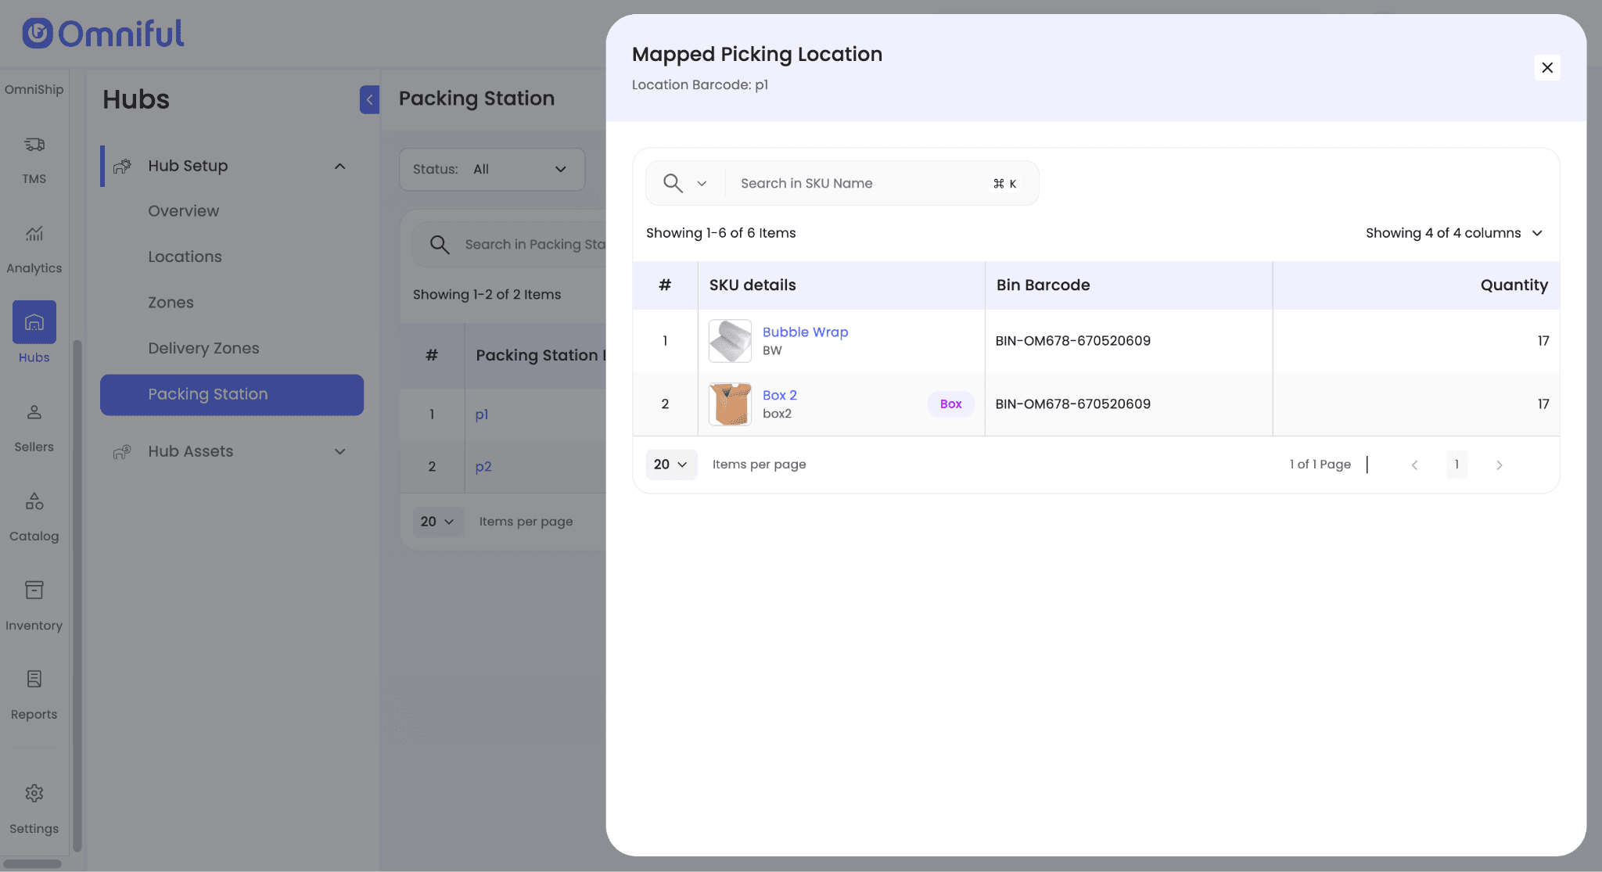Collapse the Hub Setup section

pos(339,166)
